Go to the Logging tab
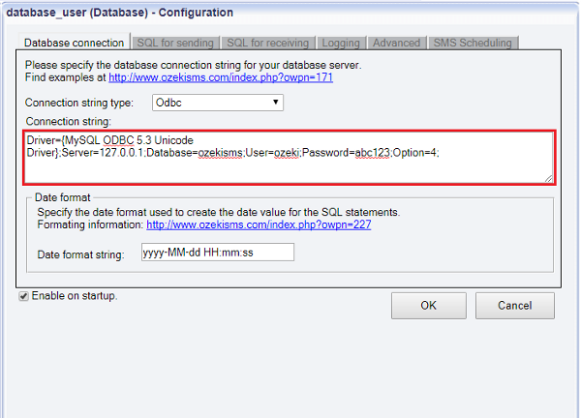This screenshot has height=418, width=581. pyautogui.click(x=340, y=43)
